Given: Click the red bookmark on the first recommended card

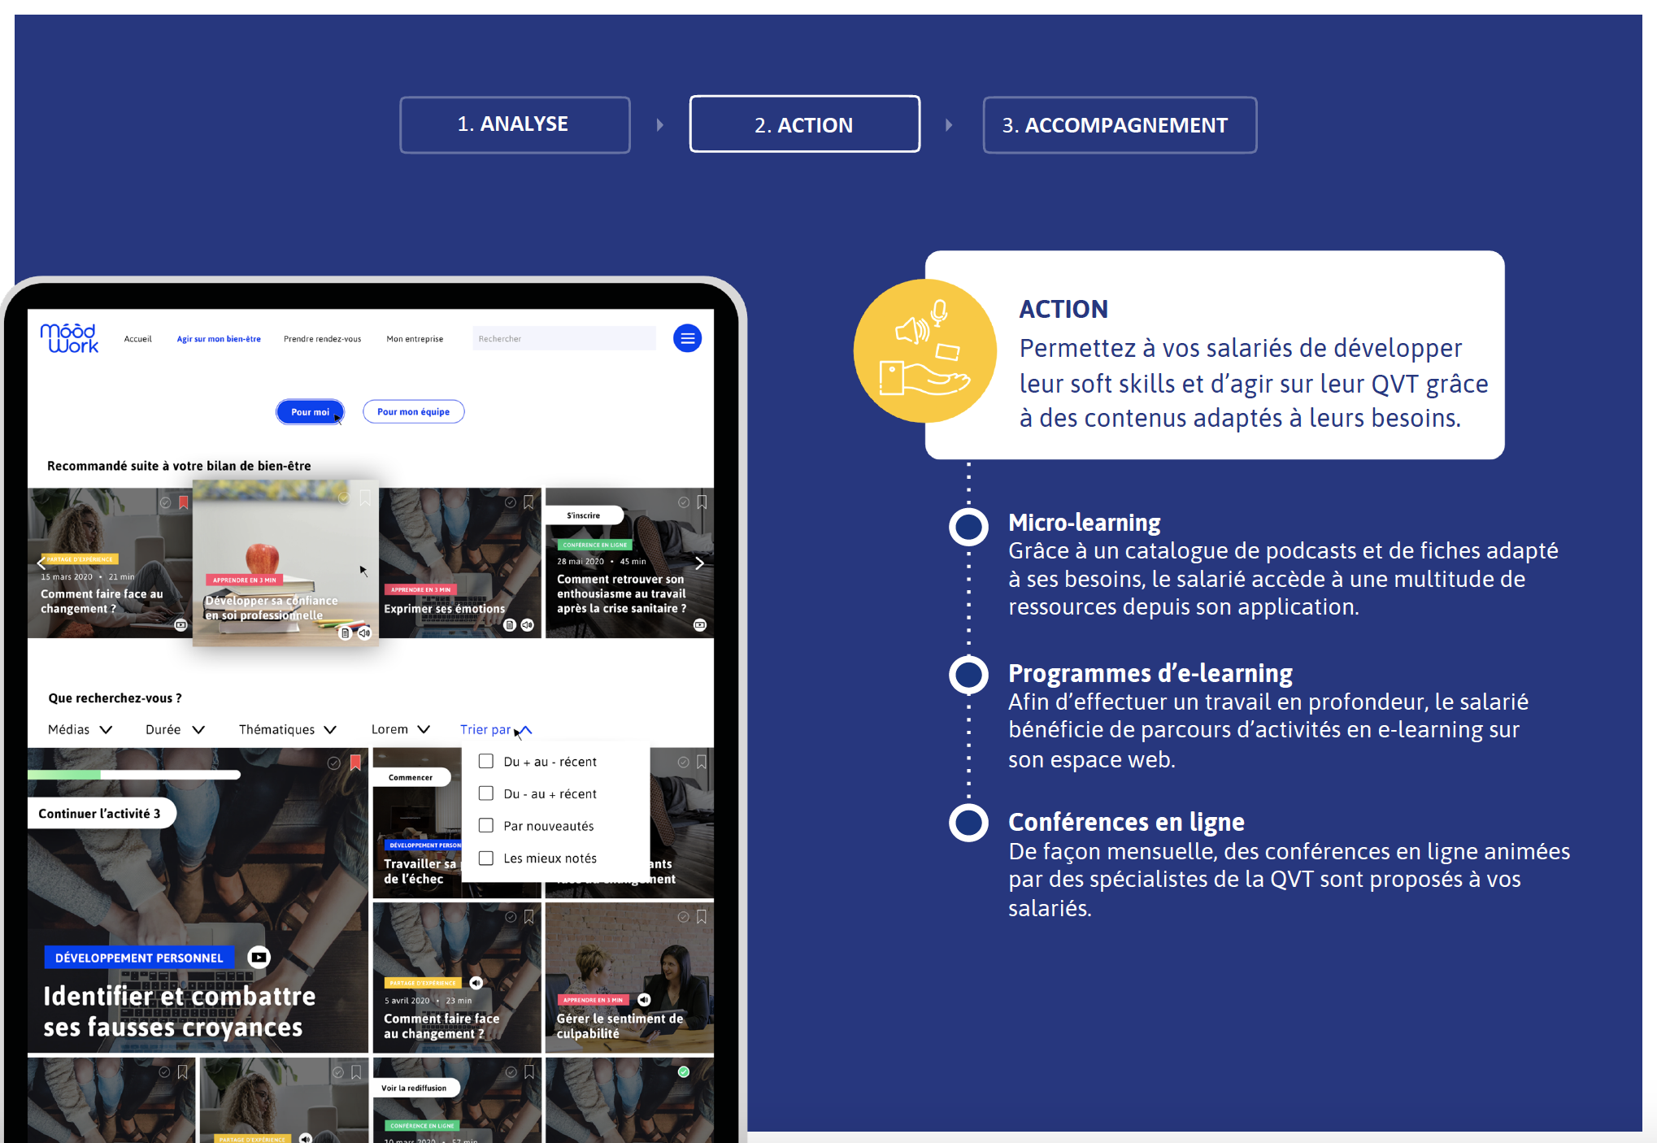Looking at the screenshot, I should pos(184,502).
